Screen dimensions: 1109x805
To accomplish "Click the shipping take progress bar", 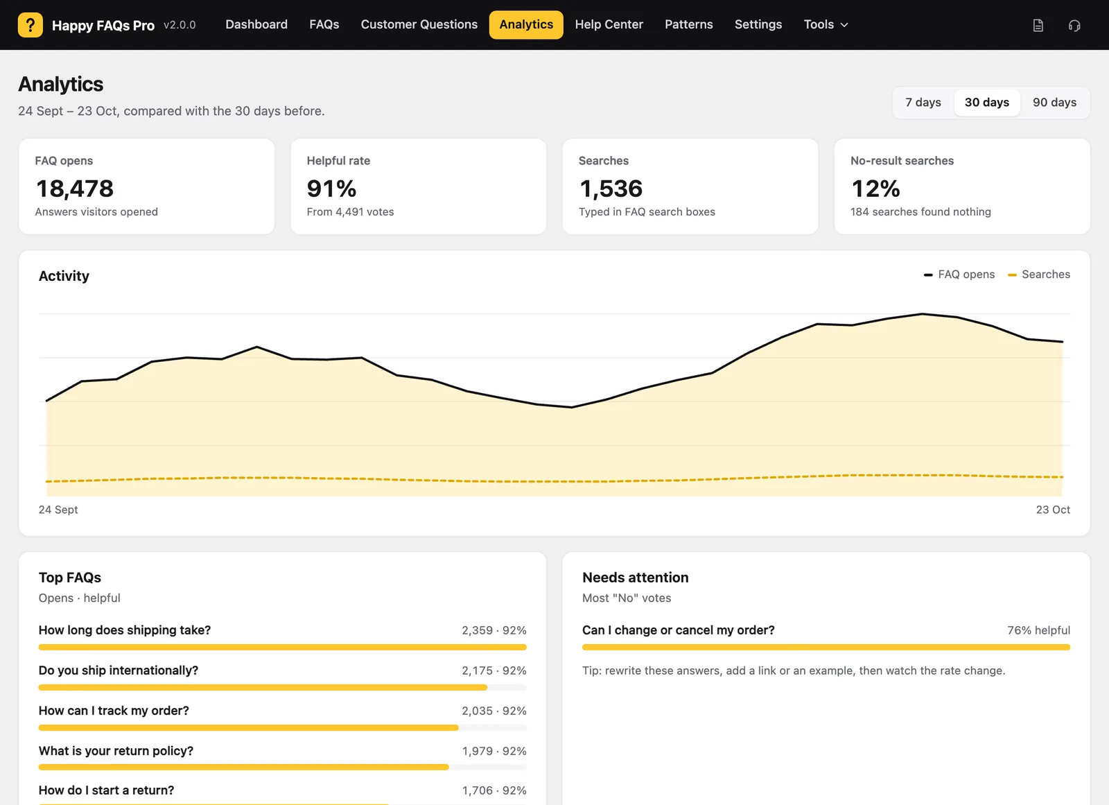I will click(283, 648).
